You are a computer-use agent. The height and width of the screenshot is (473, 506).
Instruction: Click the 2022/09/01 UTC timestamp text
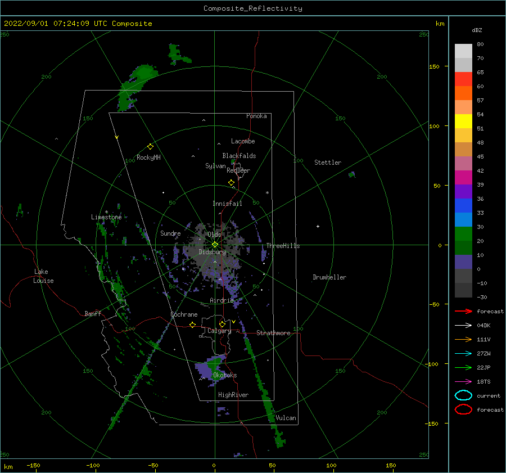click(x=78, y=24)
